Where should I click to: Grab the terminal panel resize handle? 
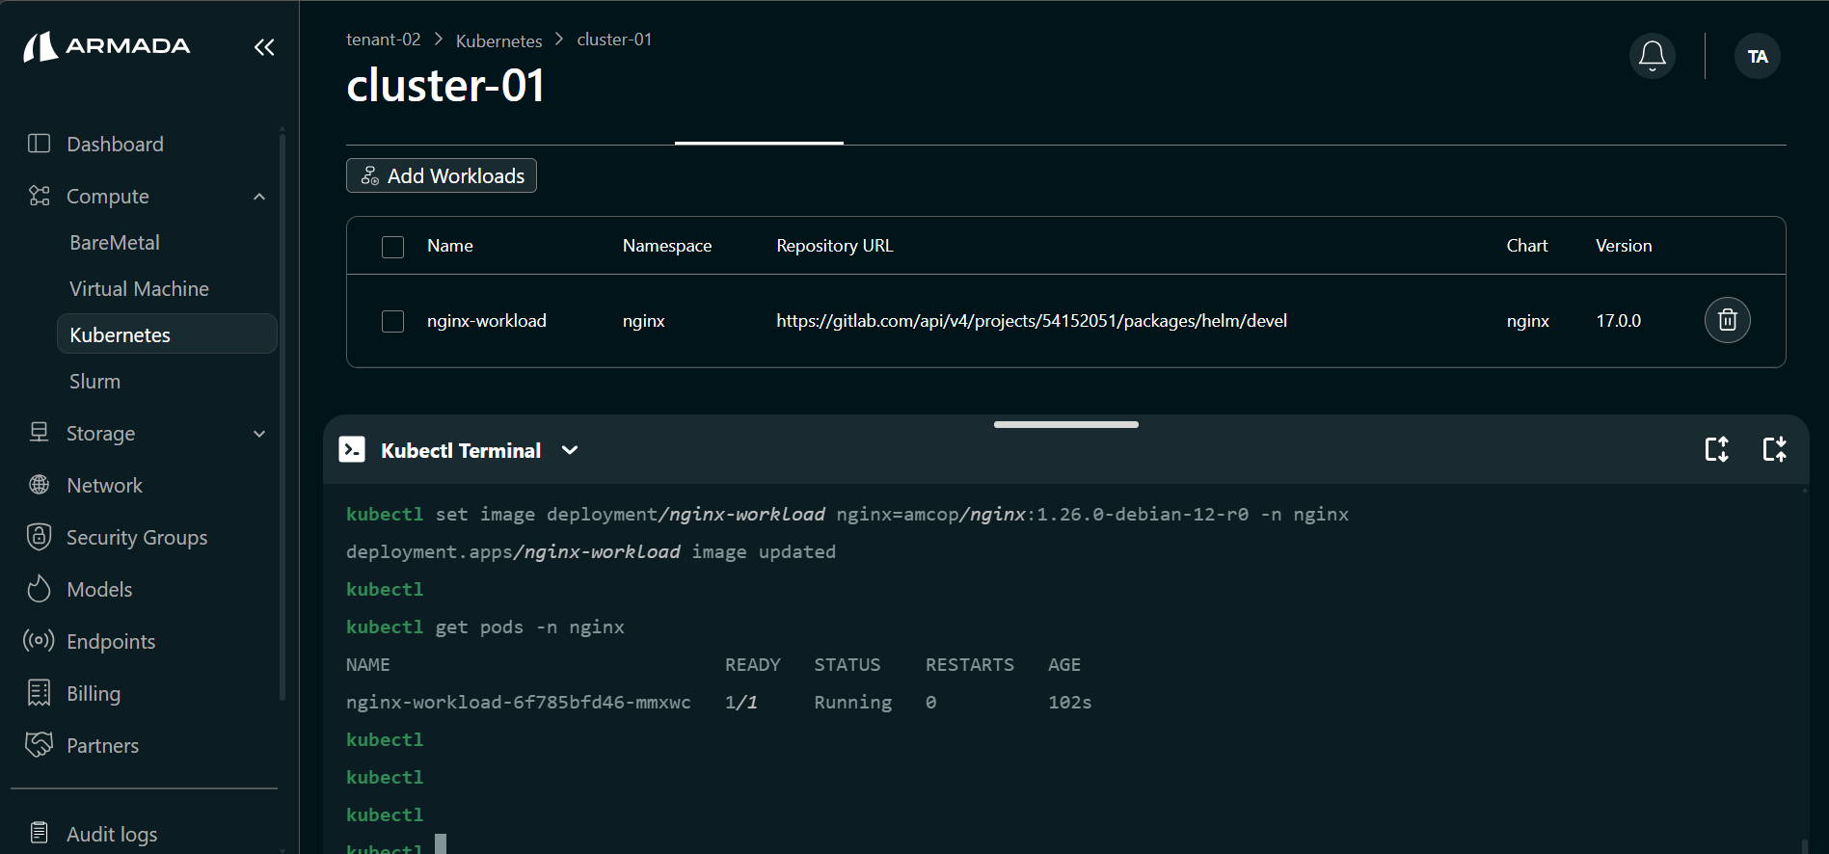click(1066, 424)
